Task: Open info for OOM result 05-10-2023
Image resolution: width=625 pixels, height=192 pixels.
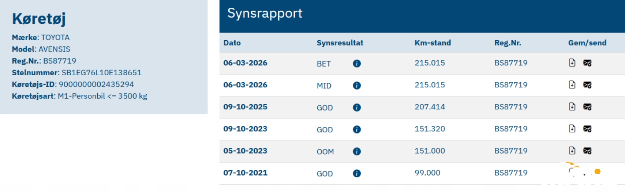Action: [357, 151]
